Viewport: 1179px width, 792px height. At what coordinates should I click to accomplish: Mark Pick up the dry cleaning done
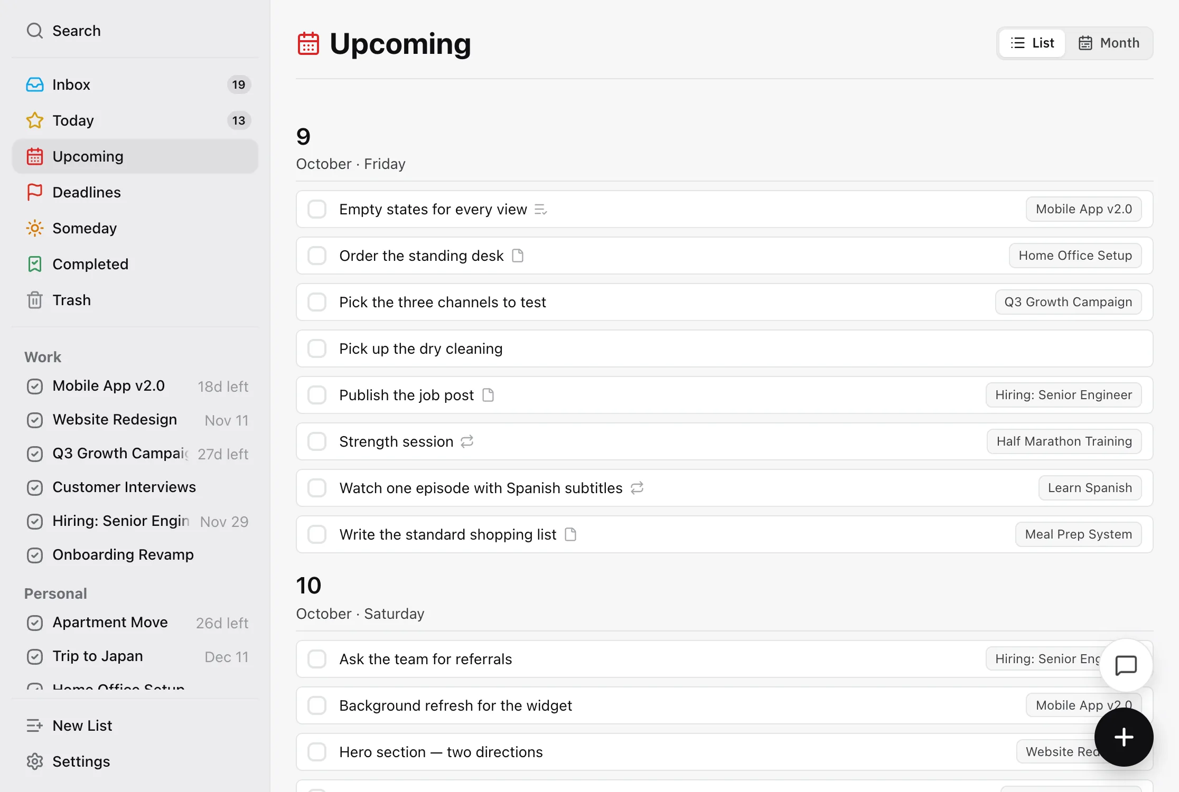tap(317, 348)
